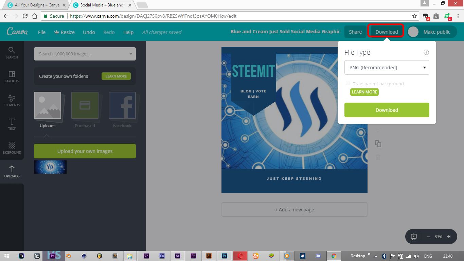Screen dimensions: 464x261
Task: Switch to the Social Media browser tab
Action: 101,5
